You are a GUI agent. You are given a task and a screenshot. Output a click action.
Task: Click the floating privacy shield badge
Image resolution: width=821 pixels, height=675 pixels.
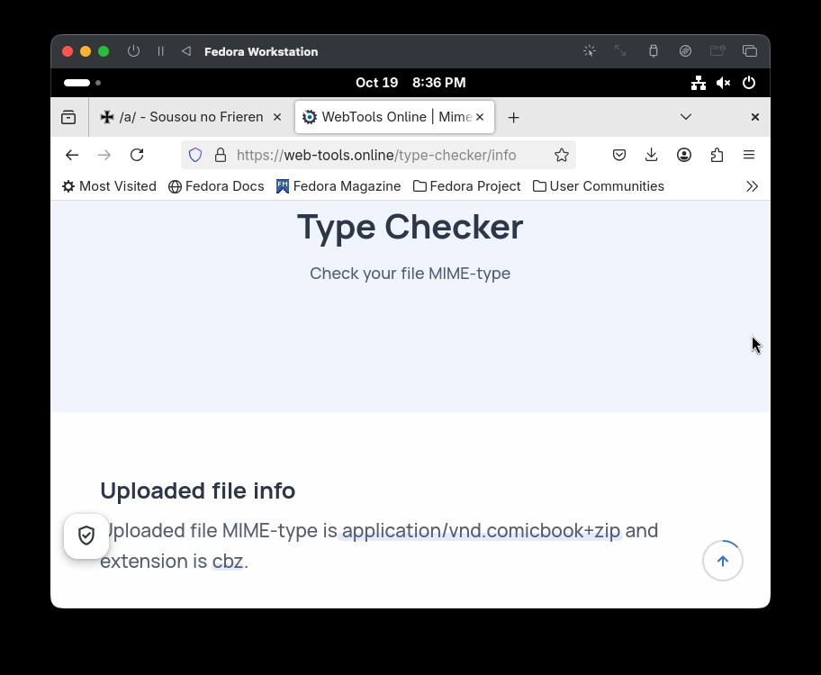tap(86, 536)
